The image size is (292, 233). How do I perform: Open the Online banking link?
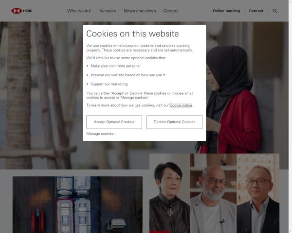[x=226, y=11]
